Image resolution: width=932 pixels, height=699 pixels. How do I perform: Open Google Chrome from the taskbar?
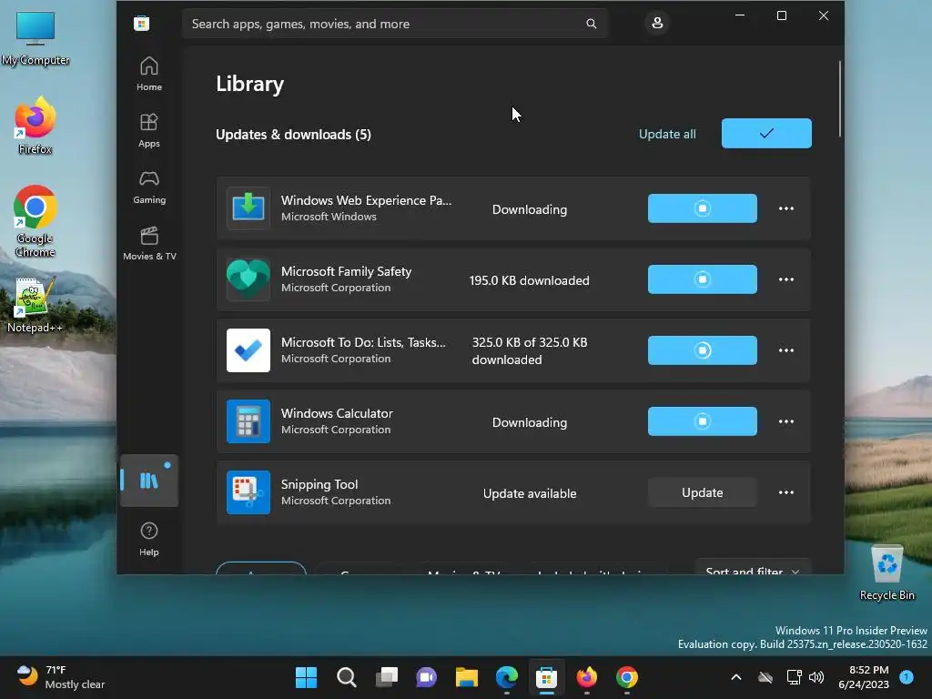click(626, 677)
